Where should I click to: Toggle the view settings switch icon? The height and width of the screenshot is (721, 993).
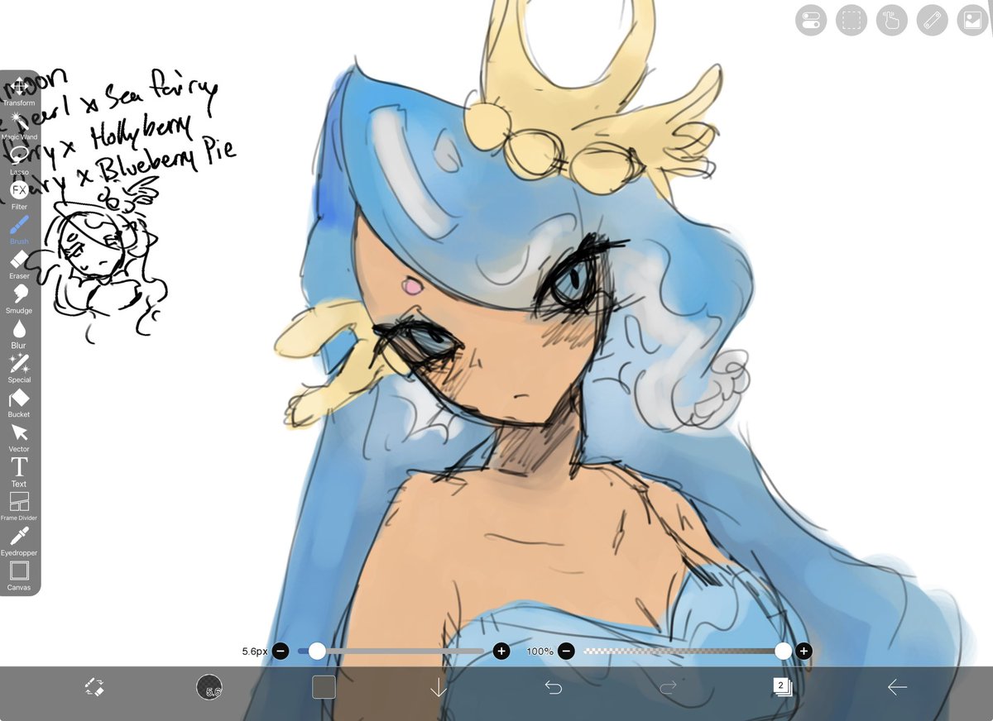coord(811,20)
